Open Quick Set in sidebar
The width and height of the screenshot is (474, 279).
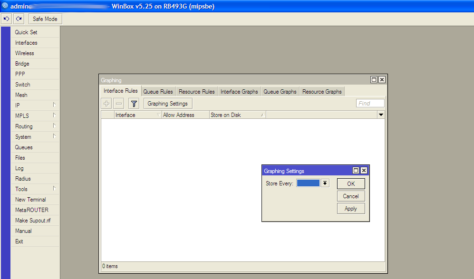click(35, 32)
